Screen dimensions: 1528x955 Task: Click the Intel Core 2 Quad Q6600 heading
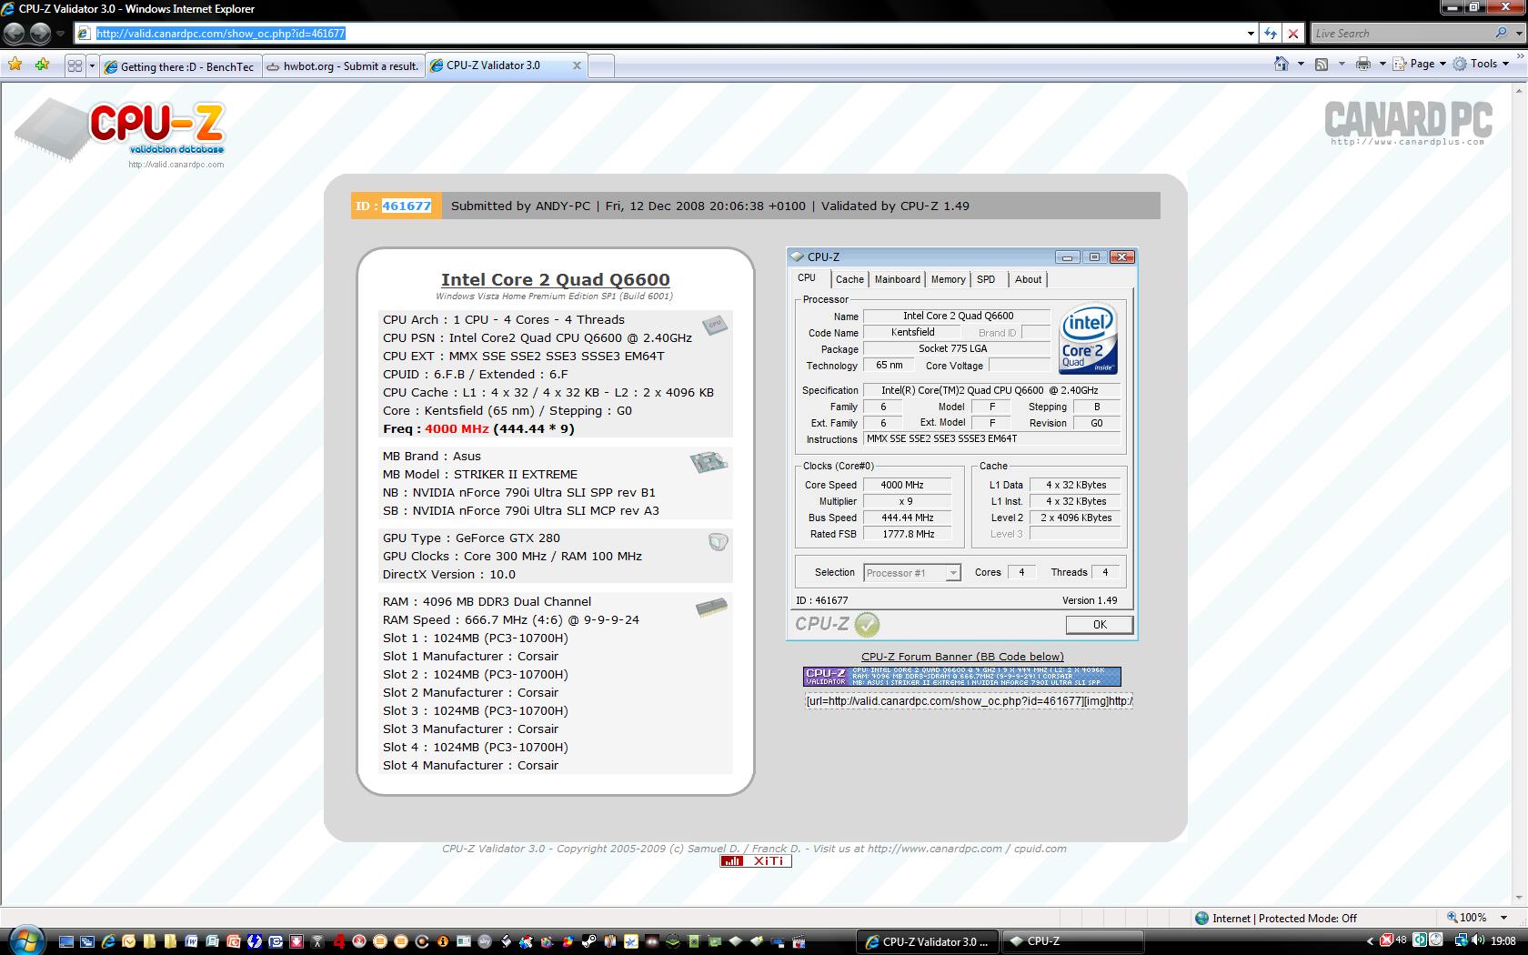pyautogui.click(x=556, y=280)
